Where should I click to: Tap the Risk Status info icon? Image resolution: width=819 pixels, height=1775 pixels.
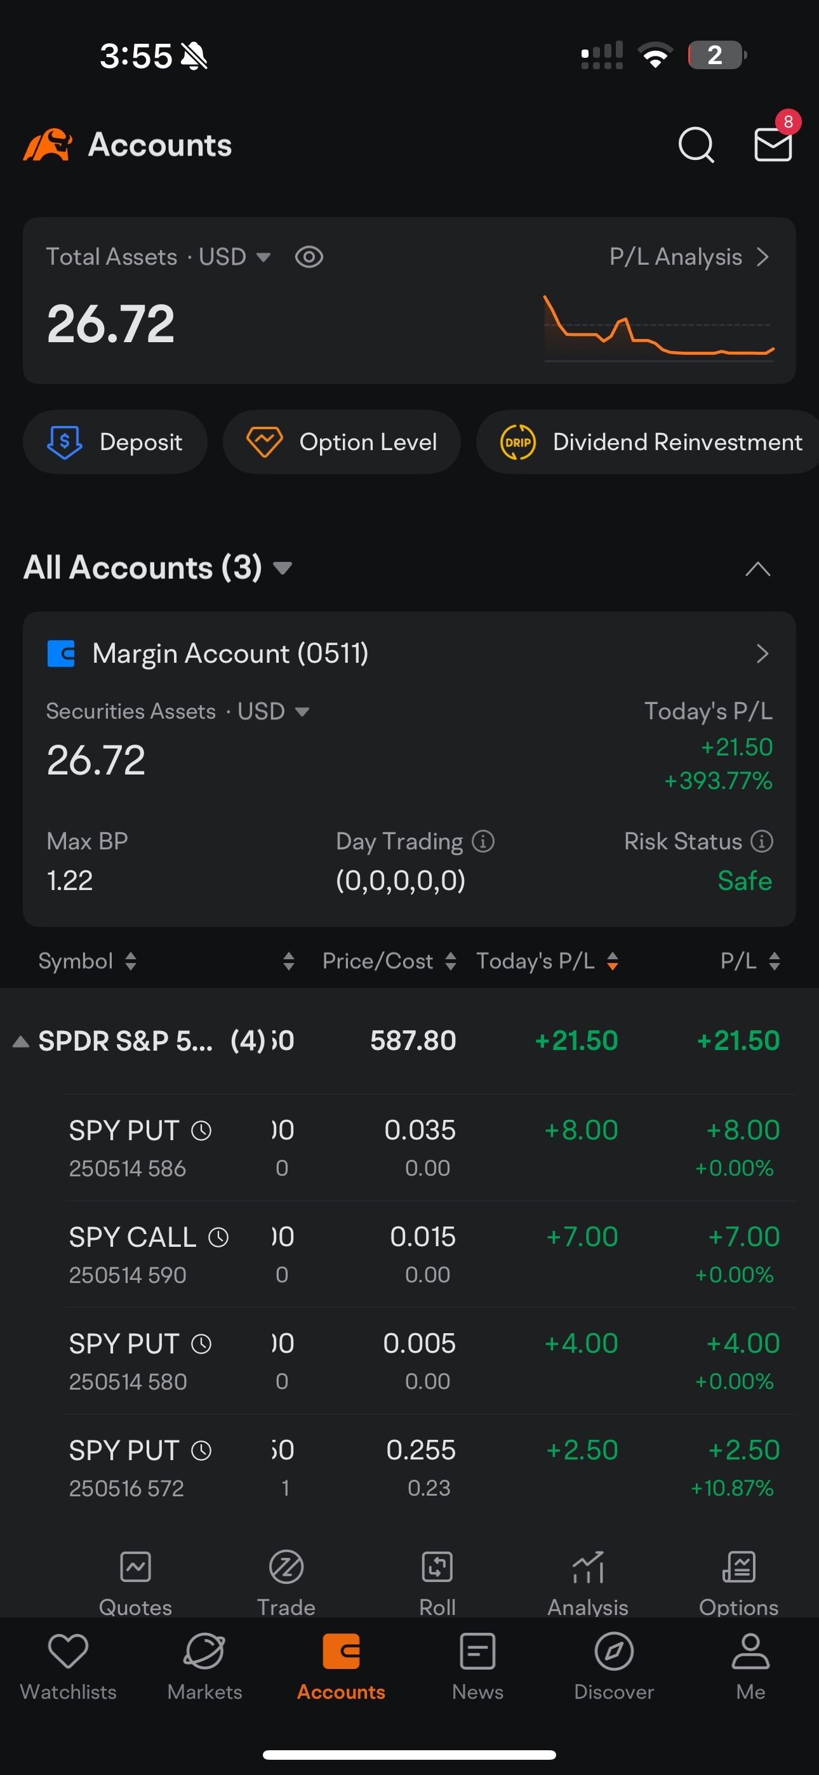tap(762, 841)
